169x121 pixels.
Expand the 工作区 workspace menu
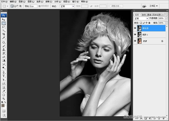[153, 6]
